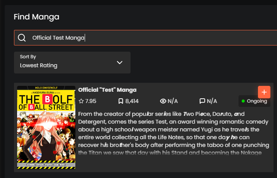Click the orange plus add button

pos(264,92)
